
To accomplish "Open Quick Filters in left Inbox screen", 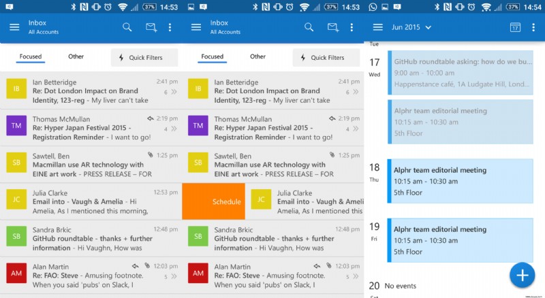I will point(144,57).
